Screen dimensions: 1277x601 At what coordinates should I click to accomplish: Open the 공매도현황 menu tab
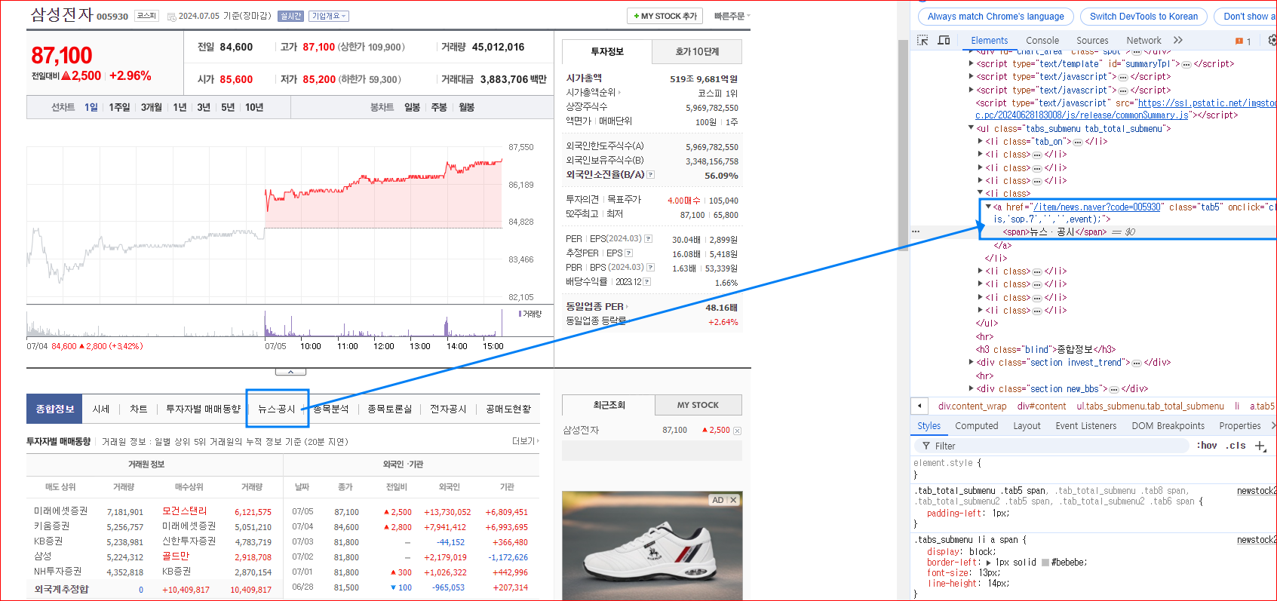[508, 409]
